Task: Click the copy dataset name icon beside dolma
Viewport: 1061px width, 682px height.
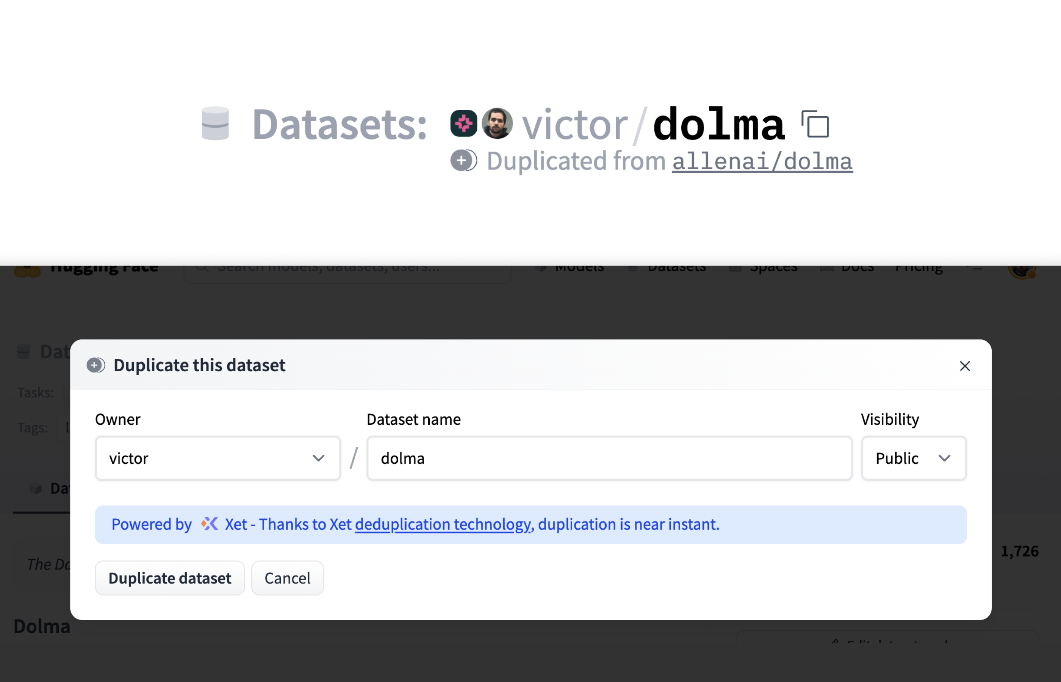Action: 815,124
